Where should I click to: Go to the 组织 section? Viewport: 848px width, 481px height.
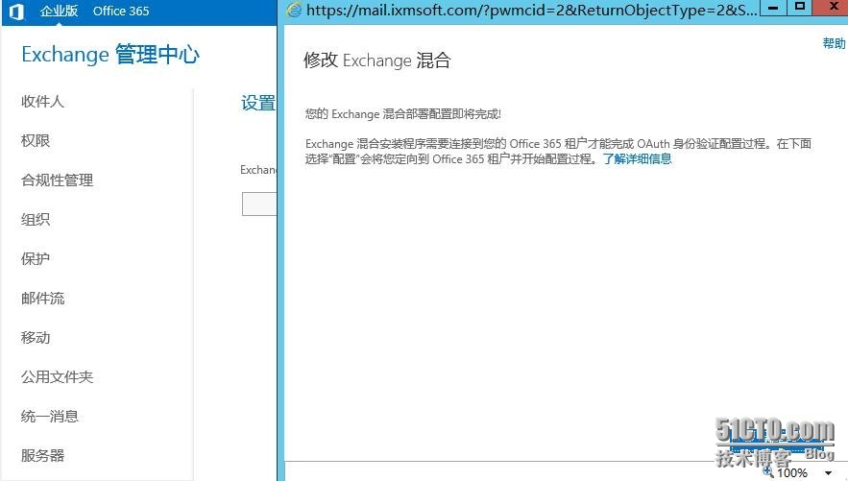pos(36,220)
